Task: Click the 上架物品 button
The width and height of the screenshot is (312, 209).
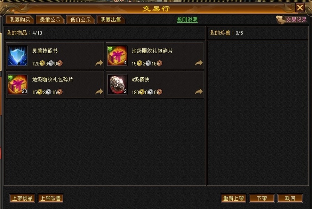Action: (22, 198)
